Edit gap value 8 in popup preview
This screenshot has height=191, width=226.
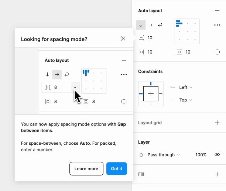55,87
